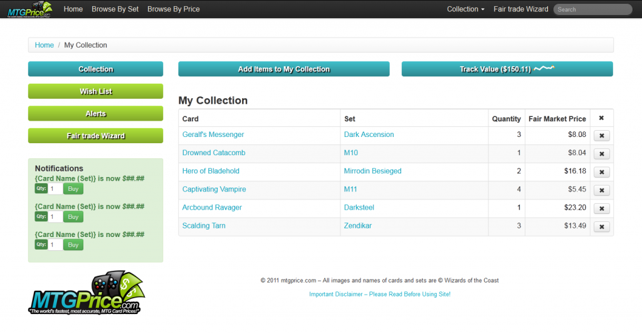Click the MTGPrice logo in the navbar
Image resolution: width=642 pixels, height=334 pixels.
click(30, 9)
